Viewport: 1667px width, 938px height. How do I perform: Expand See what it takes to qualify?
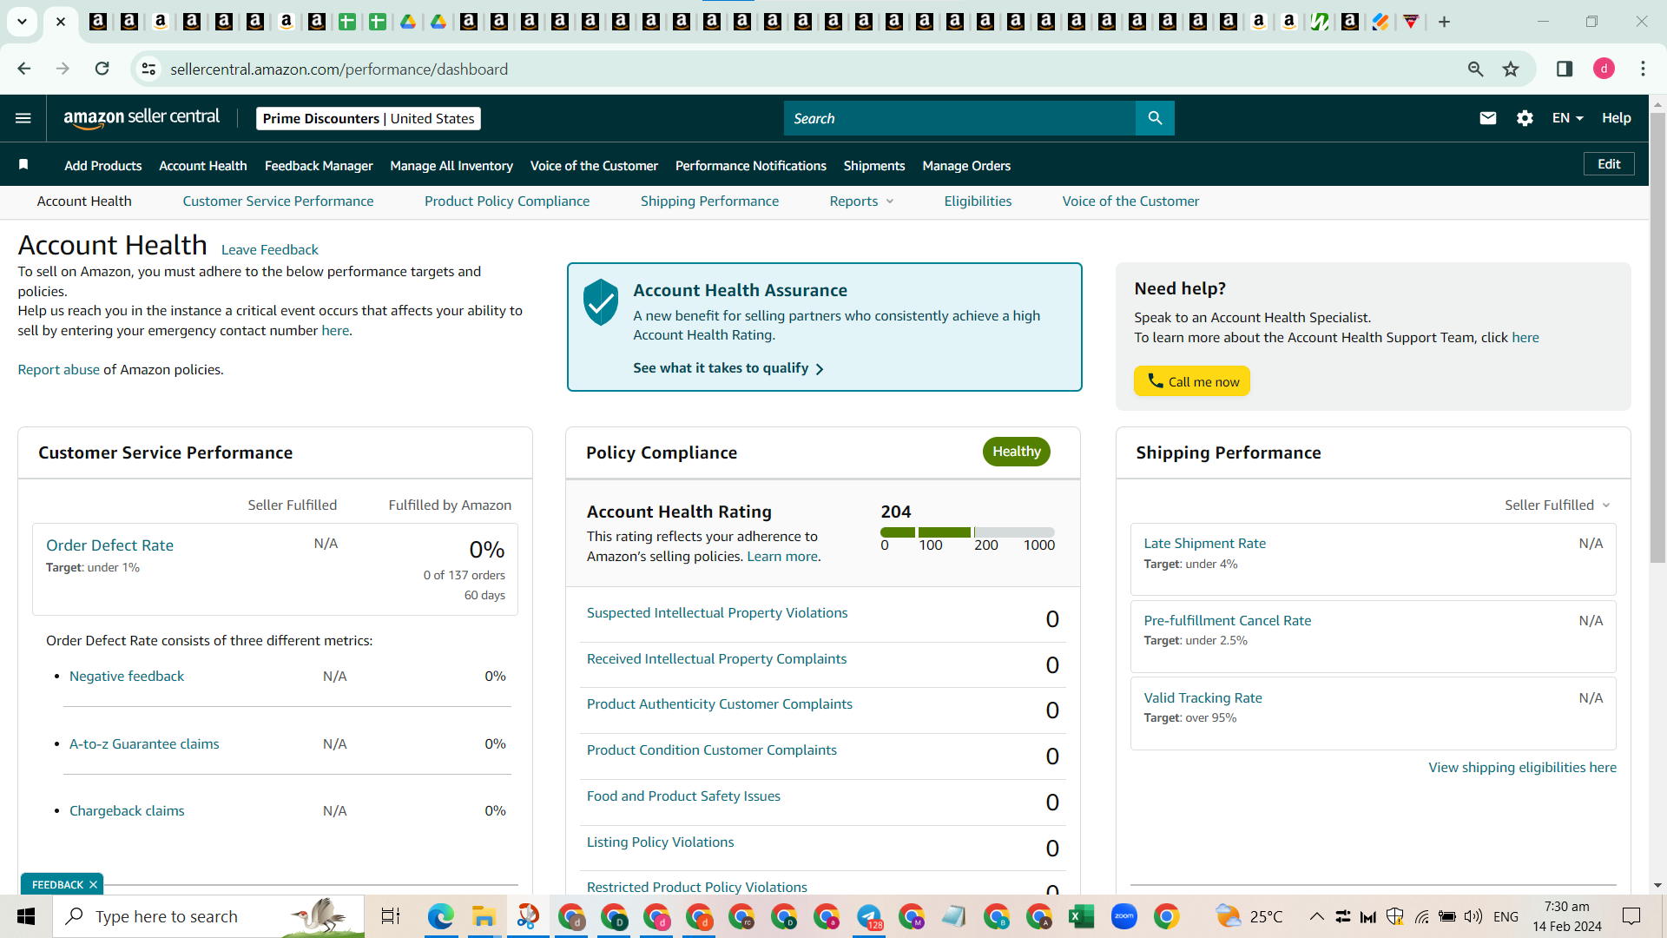(x=728, y=368)
